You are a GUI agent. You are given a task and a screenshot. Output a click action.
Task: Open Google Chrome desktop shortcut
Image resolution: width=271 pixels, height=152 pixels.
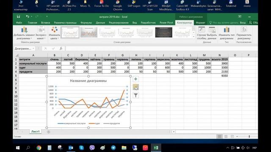click(x=118, y=5)
